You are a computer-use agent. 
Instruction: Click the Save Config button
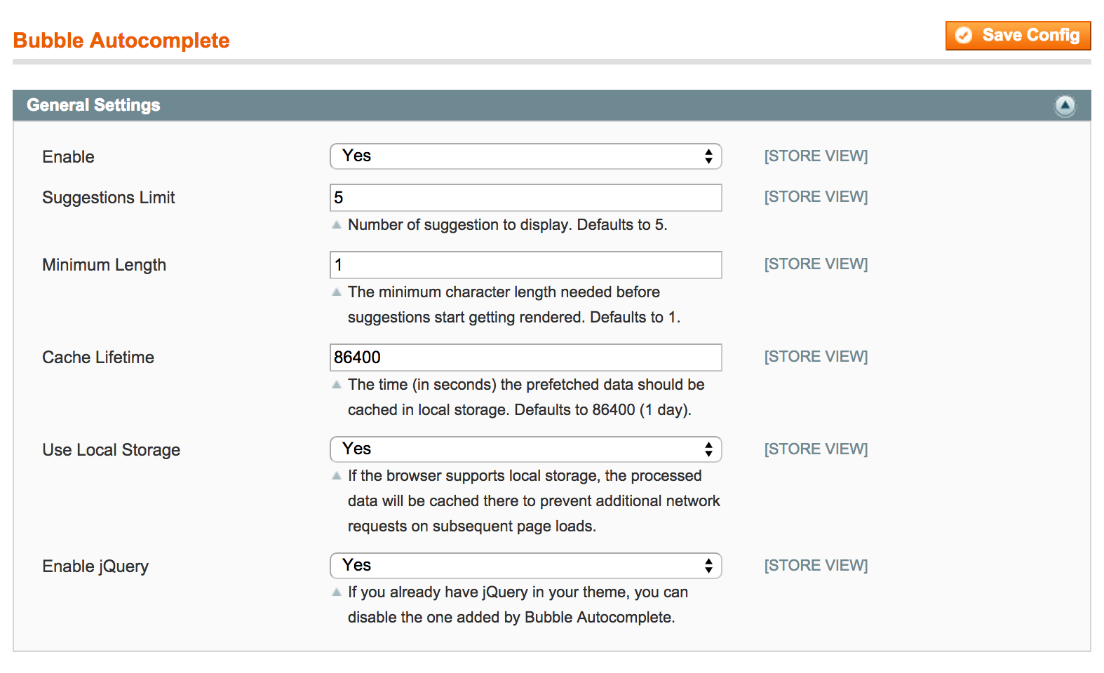[1018, 36]
